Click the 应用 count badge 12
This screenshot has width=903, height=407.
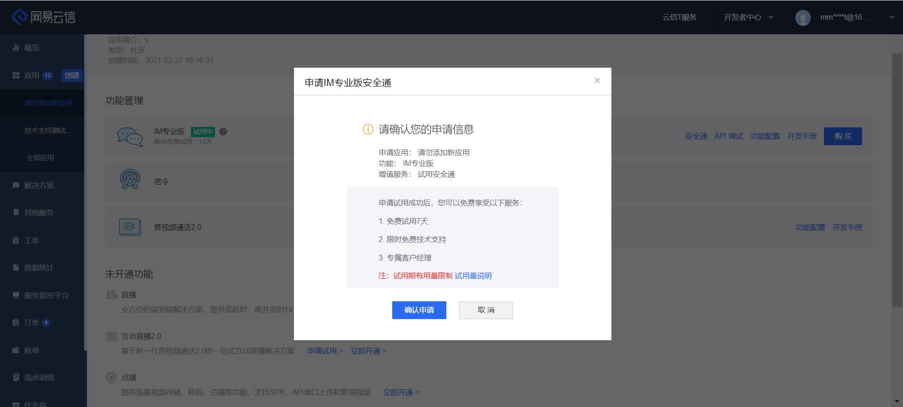(48, 75)
